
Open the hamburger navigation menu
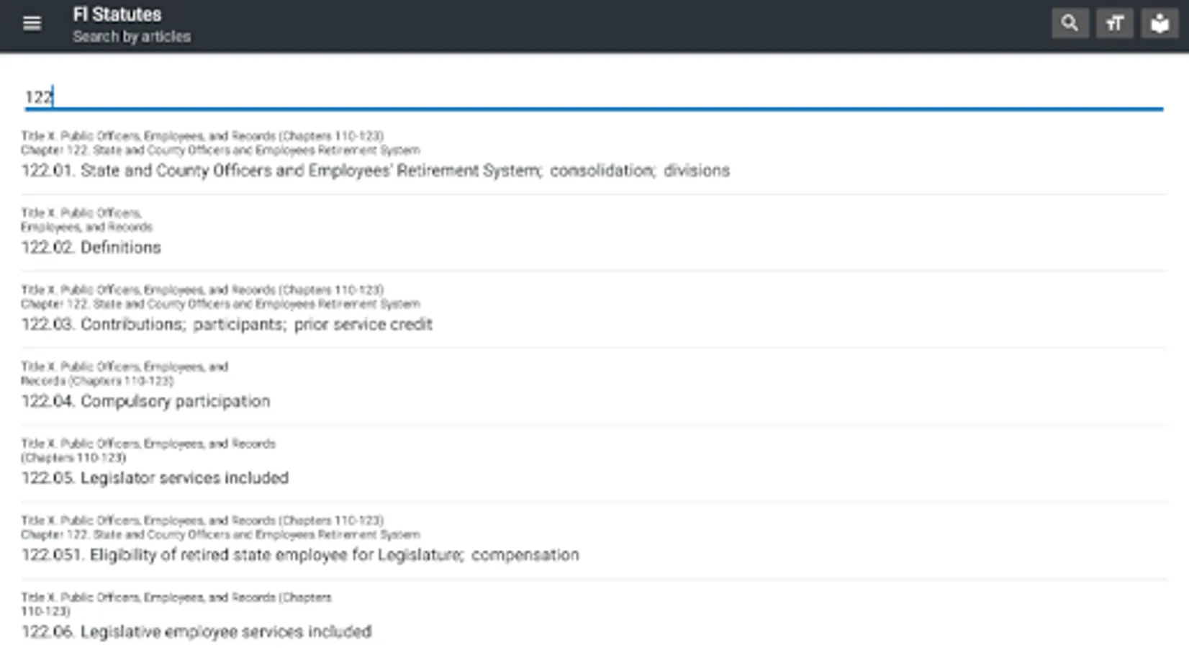coord(32,24)
